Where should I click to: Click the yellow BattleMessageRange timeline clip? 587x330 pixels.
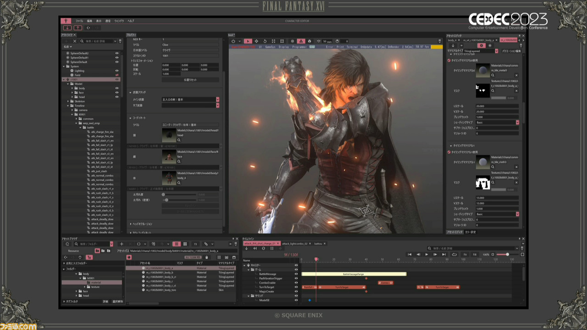(354, 274)
